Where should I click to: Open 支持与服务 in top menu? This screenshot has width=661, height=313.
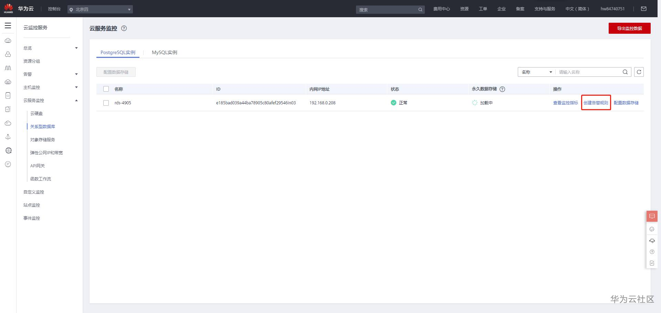coord(545,9)
